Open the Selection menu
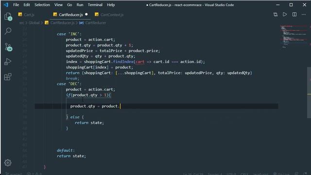The height and width of the screenshot is (175, 311). [42, 5]
